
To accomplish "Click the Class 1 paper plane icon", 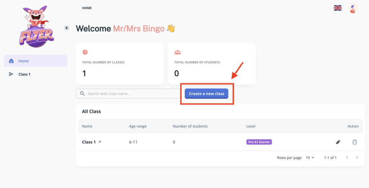I will tap(11, 74).
